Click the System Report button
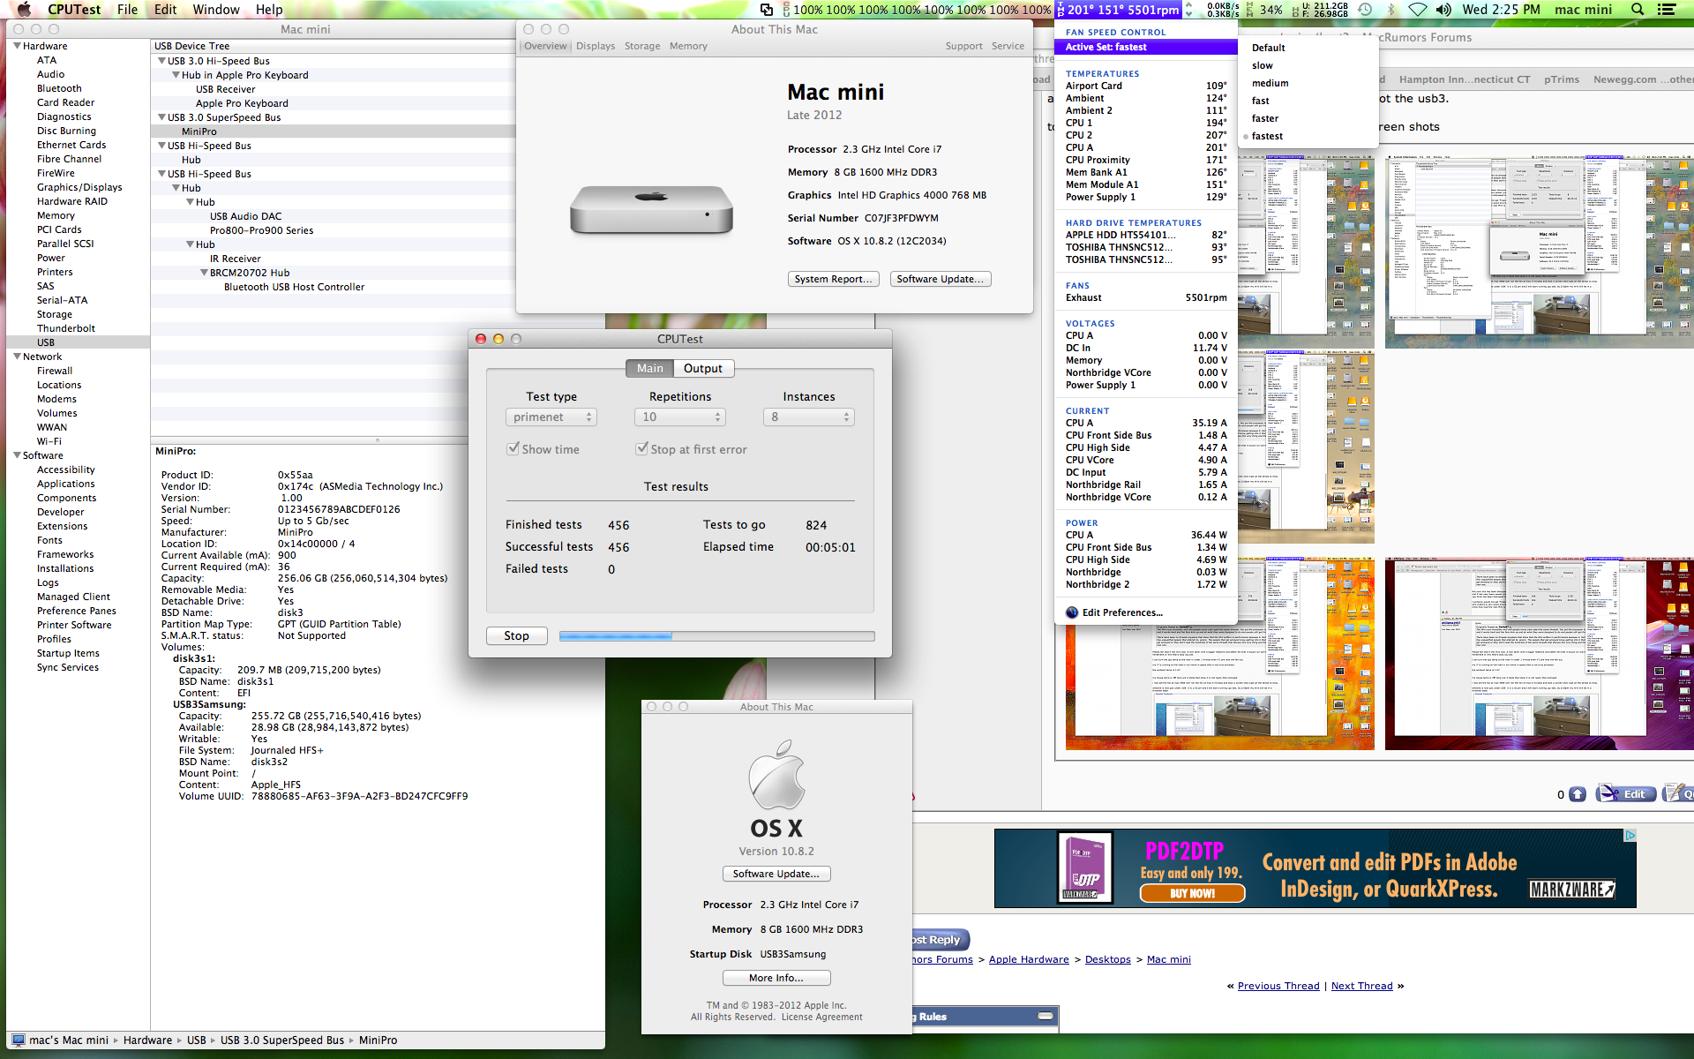 point(833,279)
